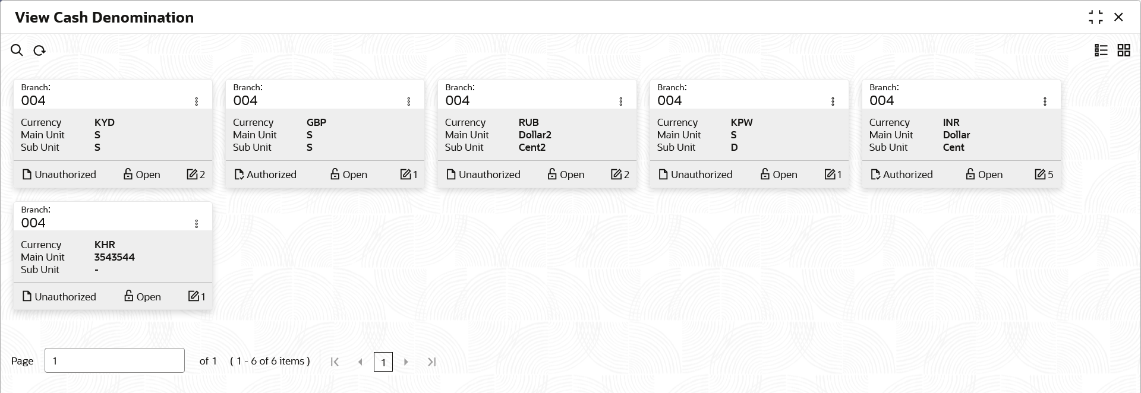Click main unit value Dollar on INR card
Screen dimensions: 1141x393
click(957, 135)
